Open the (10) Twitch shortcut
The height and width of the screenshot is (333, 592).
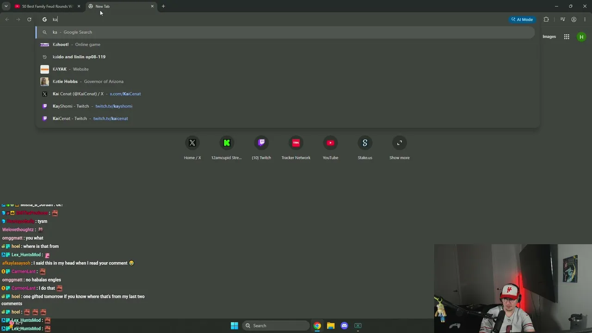pyautogui.click(x=261, y=148)
